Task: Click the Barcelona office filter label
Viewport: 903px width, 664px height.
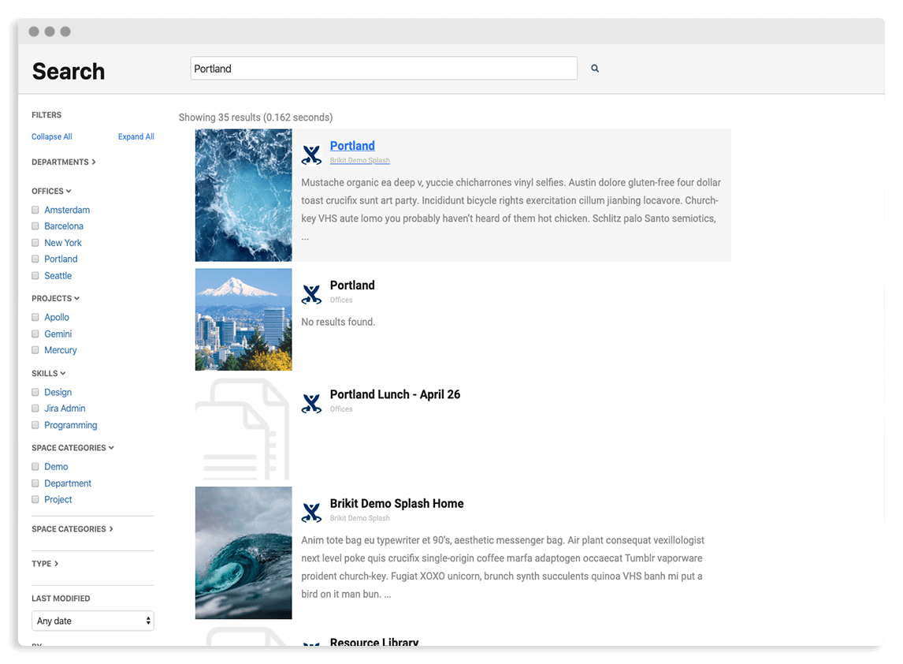Action: coord(64,226)
